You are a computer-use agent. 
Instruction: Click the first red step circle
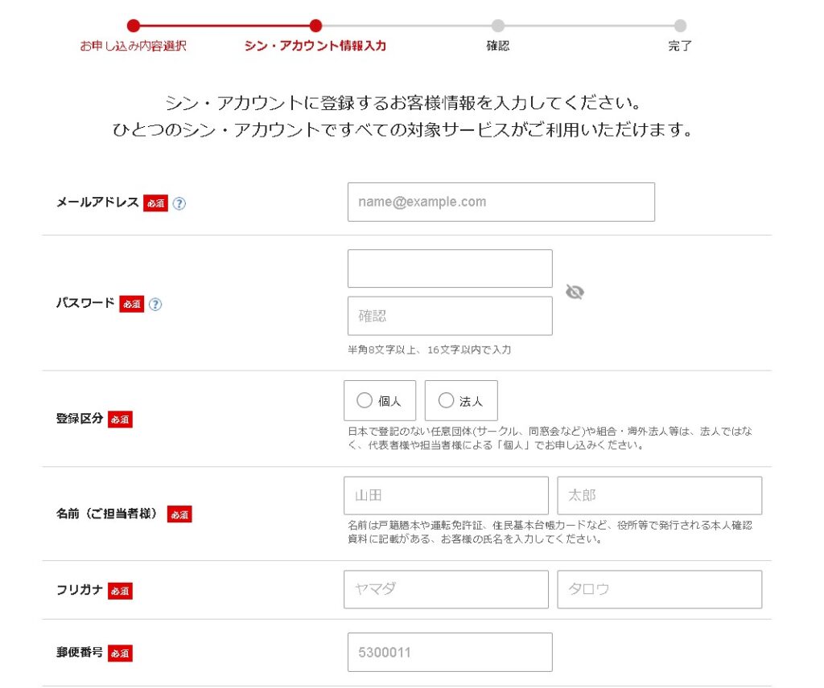coord(134,26)
